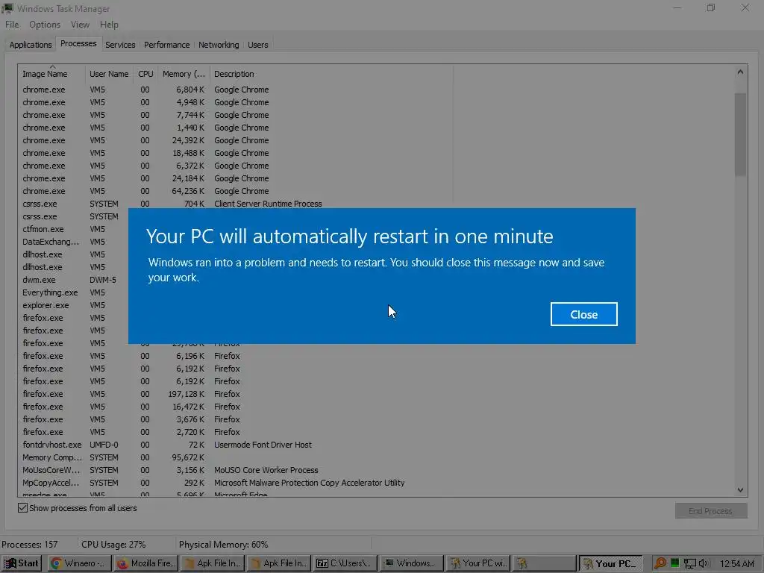Click the 'Processes: 157' status entry

tap(30, 544)
